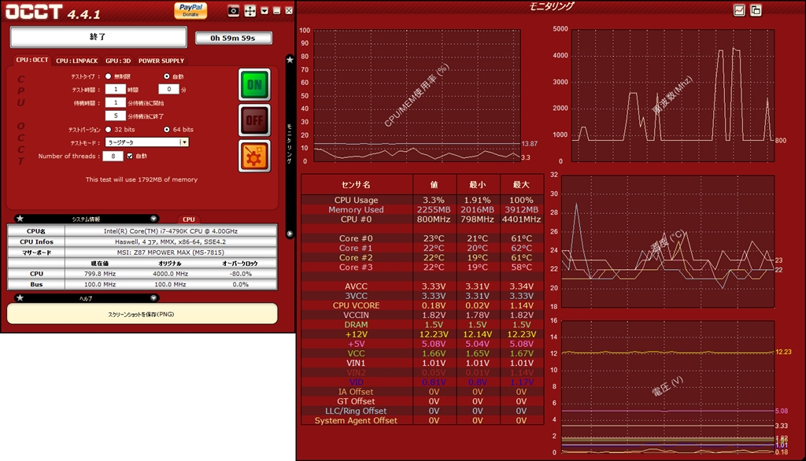Collapse the ヘルプ section arrow

point(153,298)
